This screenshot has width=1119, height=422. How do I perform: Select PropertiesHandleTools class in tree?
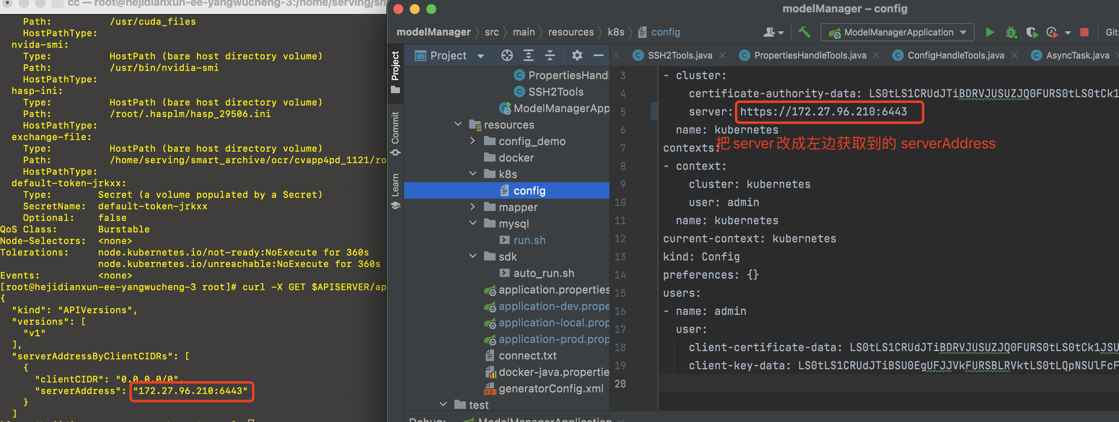[x=561, y=75]
